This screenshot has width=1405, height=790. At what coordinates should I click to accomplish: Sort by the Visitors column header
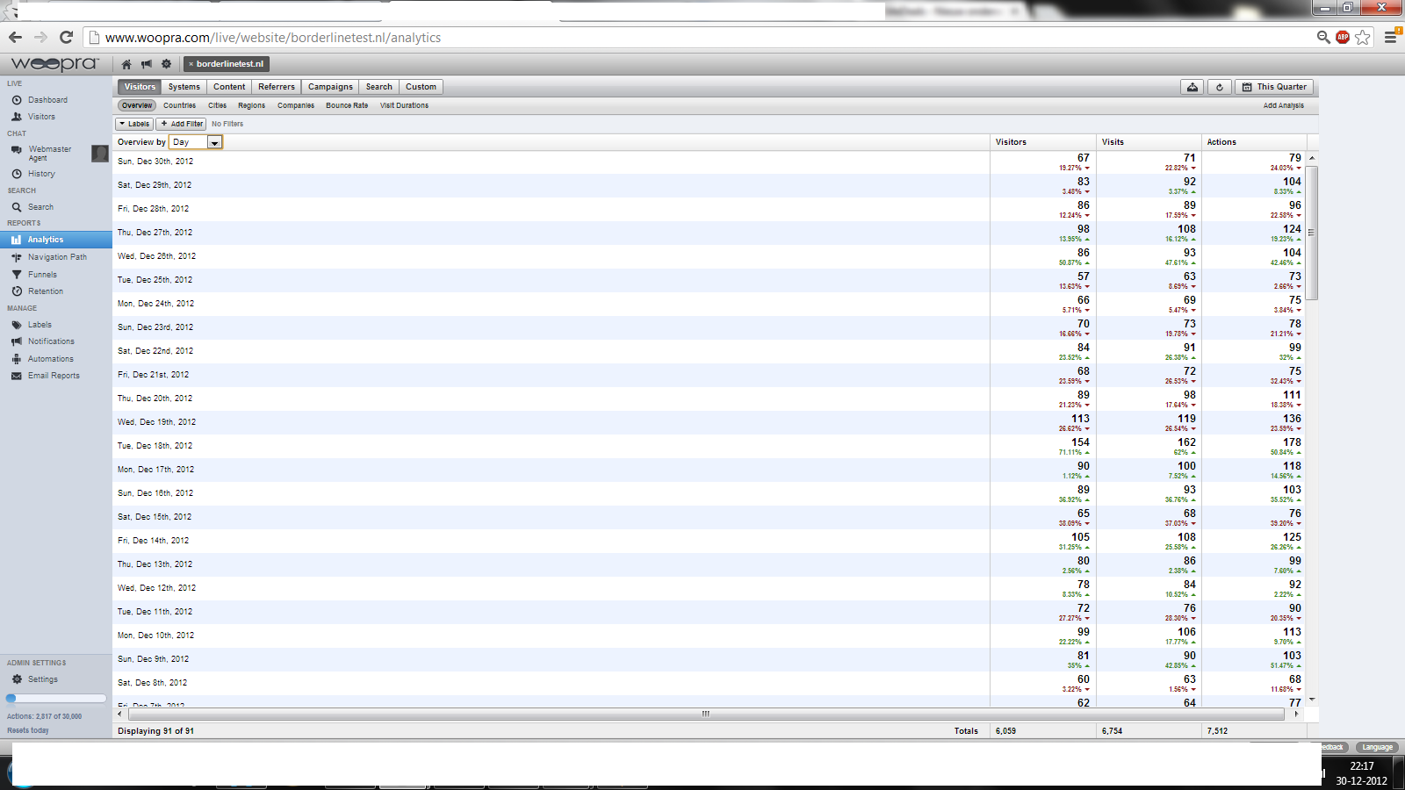pos(1043,142)
